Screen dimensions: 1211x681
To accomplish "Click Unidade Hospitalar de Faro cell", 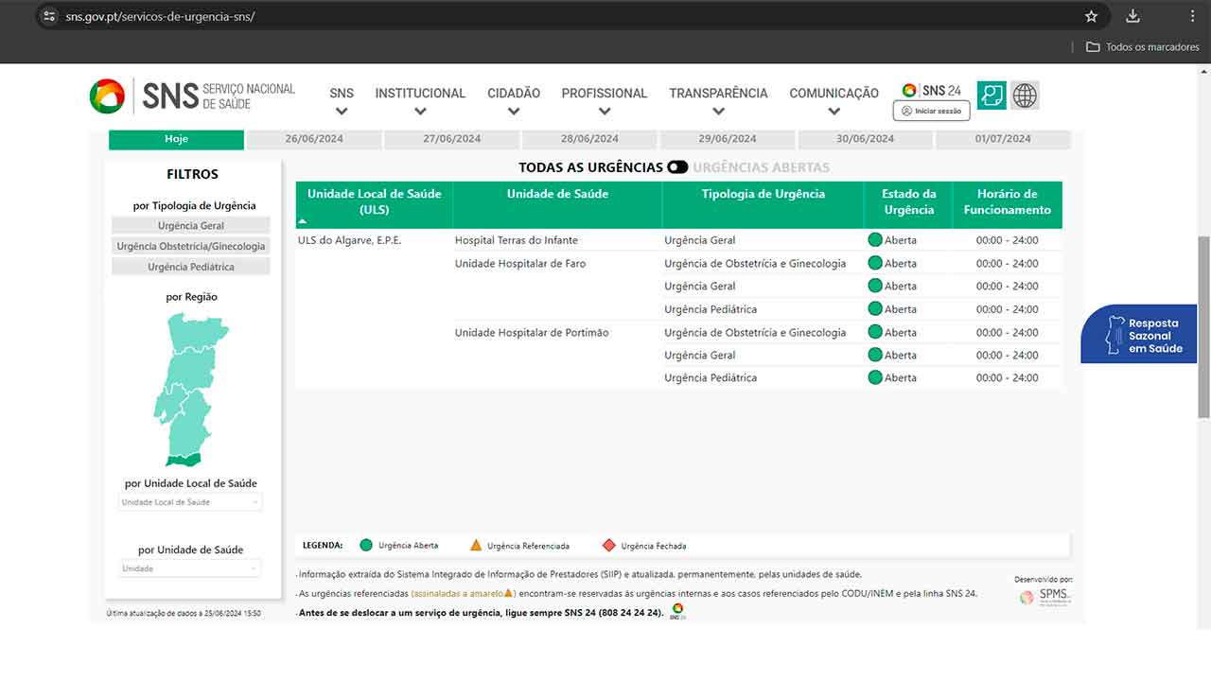I will (x=520, y=264).
